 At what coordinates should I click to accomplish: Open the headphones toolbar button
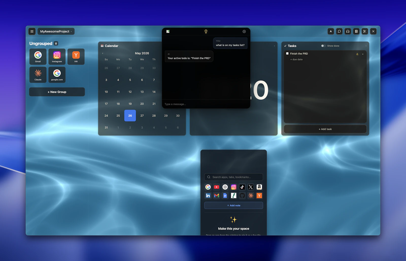click(x=348, y=31)
